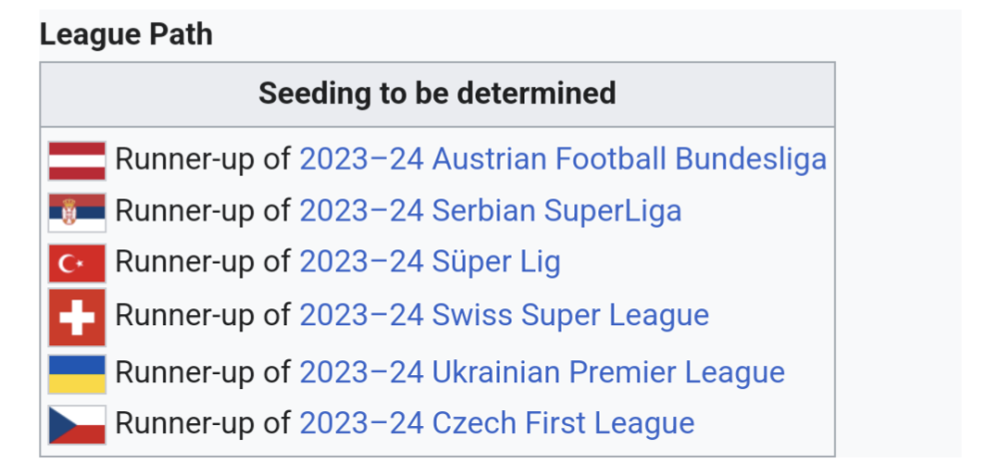Image resolution: width=999 pixels, height=476 pixels.
Task: Go to 2023–24 Czech First League
Action: tap(497, 422)
